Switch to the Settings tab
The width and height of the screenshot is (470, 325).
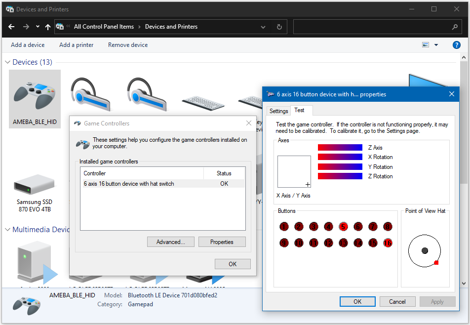(278, 111)
